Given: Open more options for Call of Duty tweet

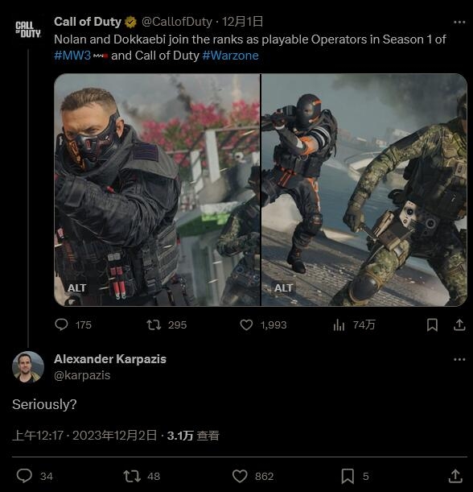Looking at the screenshot, I should coord(459,23).
